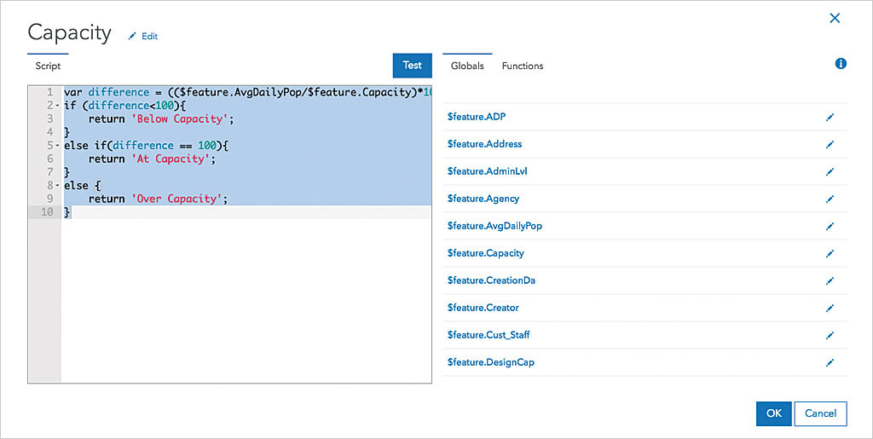Screen dimensions: 873x439
Task: Click pencil icon for $feature.Agency
Action: (x=830, y=199)
